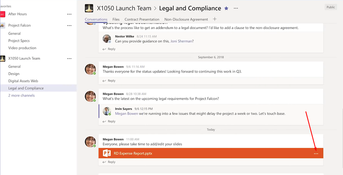This screenshot has height=175, width=343.
Task: Open the Project Falcon team icon
Action: coord(2,25)
